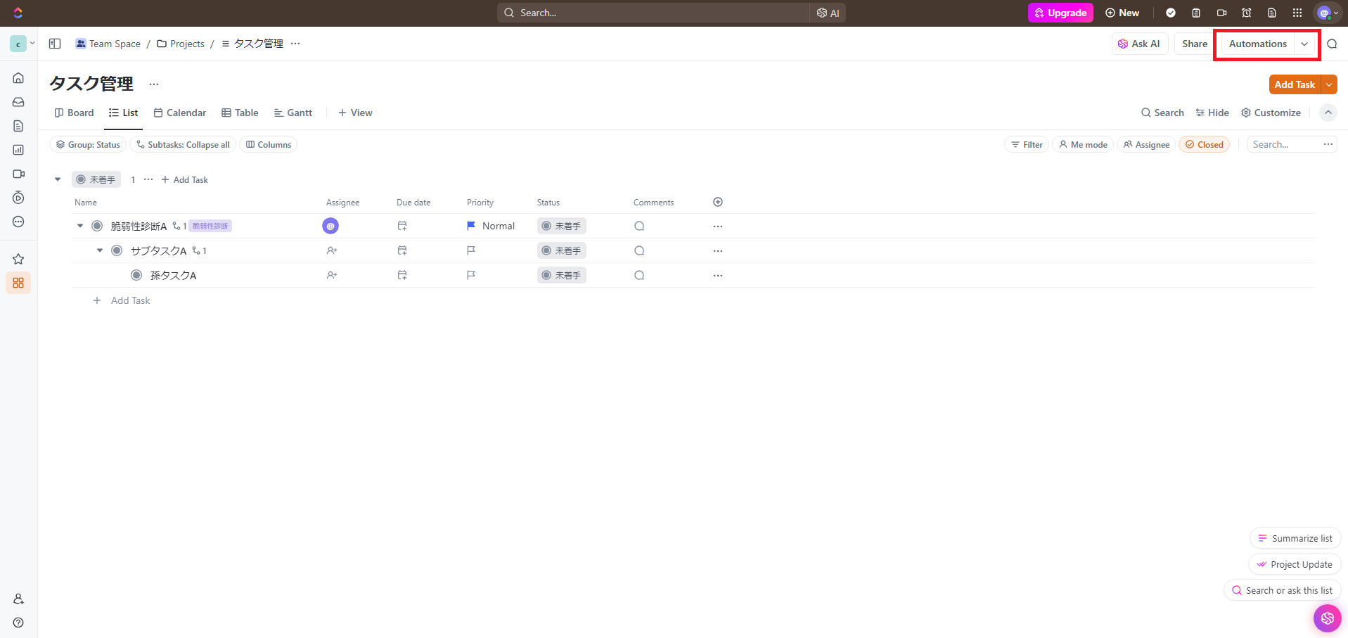The width and height of the screenshot is (1348, 638).
Task: Toggle status circle of 脆弱性診断A
Action: [97, 226]
